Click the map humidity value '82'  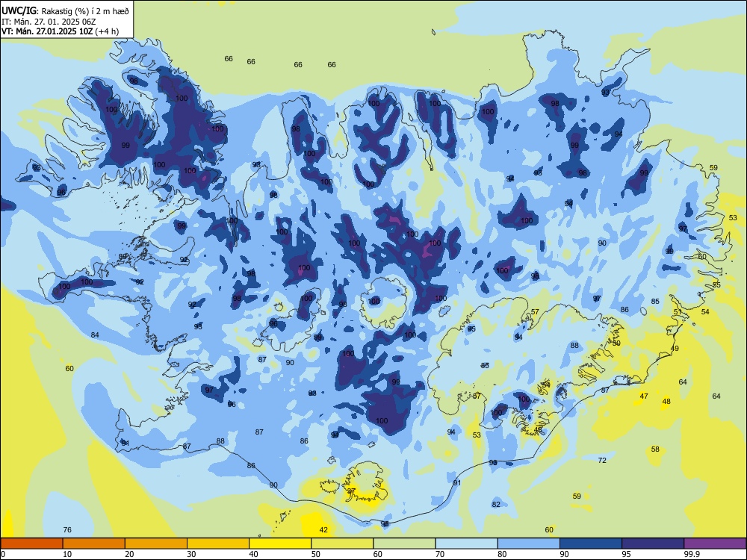(496, 504)
